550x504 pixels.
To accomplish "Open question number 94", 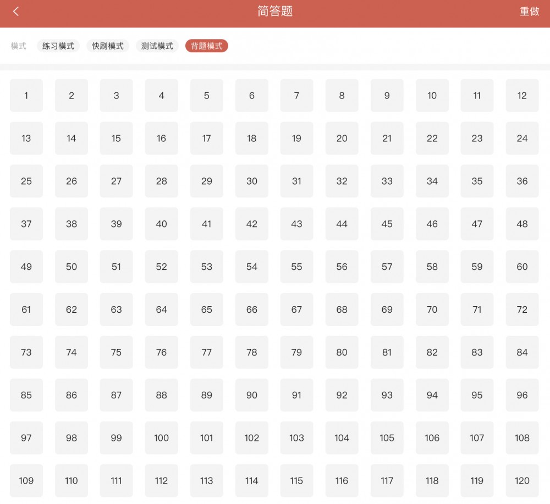I will [x=432, y=395].
